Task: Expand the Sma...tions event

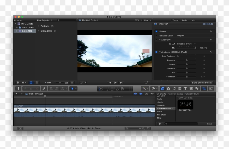Action: [x=17, y=27]
